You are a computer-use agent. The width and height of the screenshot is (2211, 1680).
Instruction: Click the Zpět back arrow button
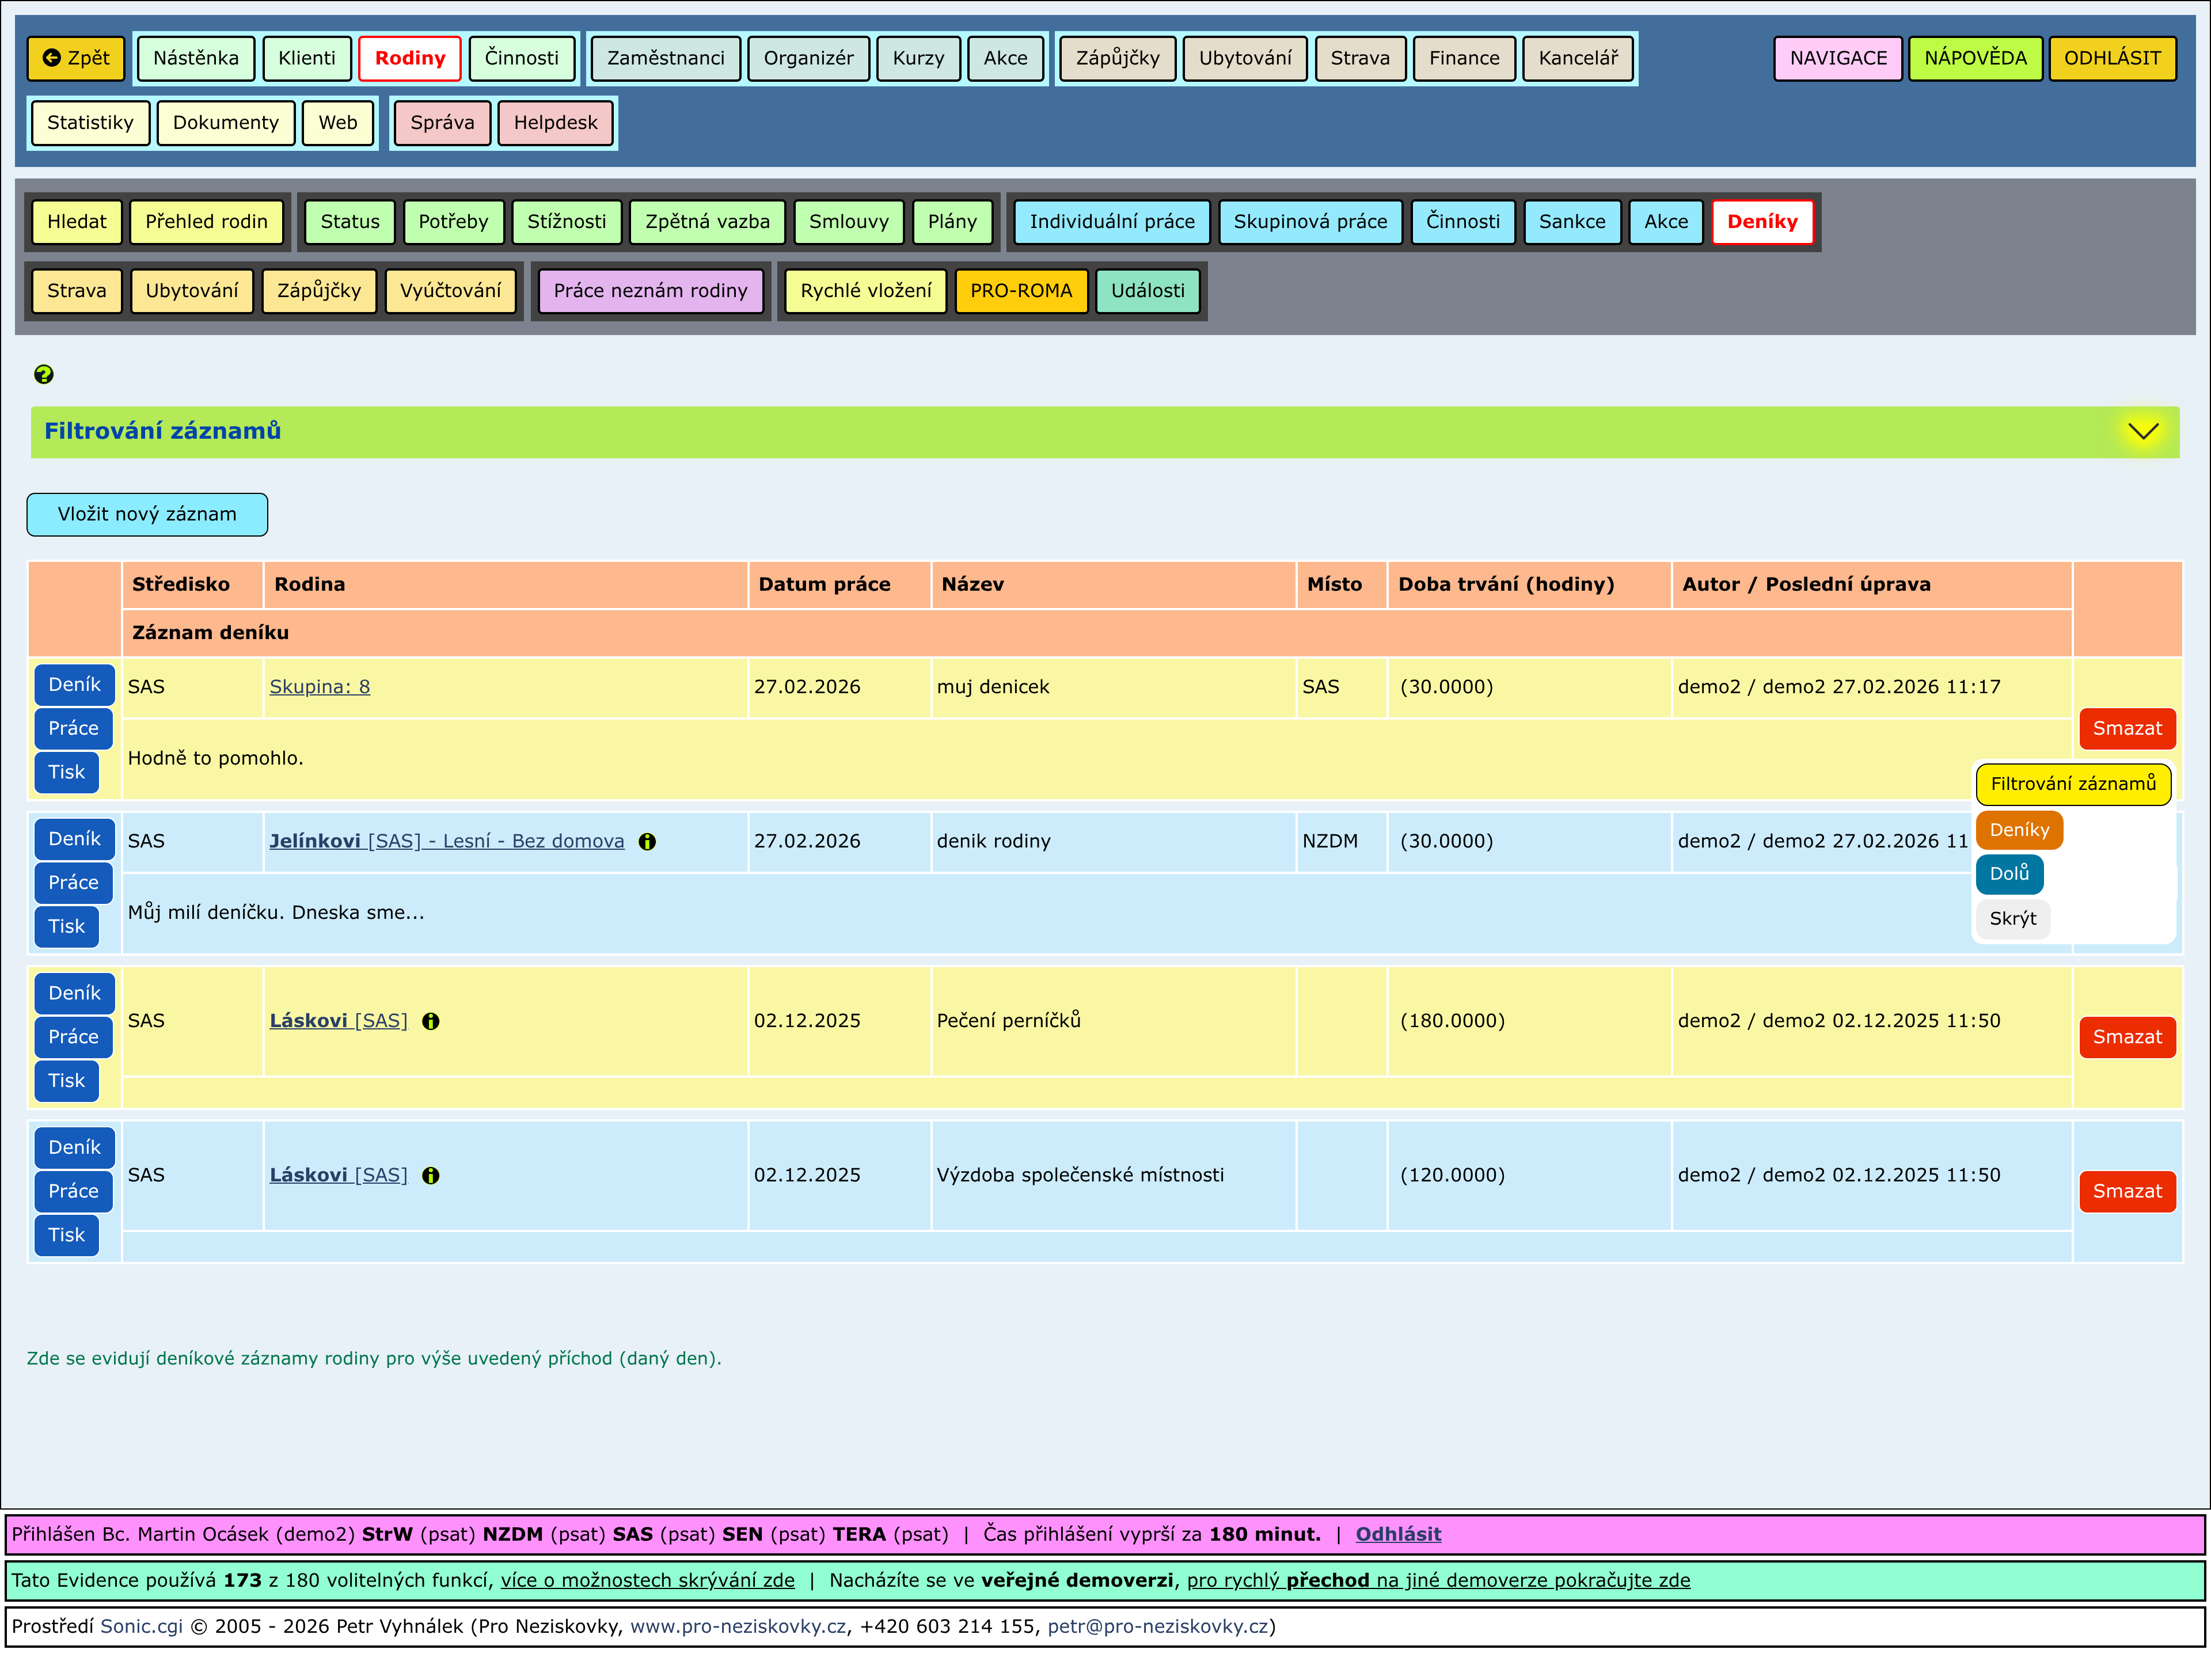[x=76, y=58]
